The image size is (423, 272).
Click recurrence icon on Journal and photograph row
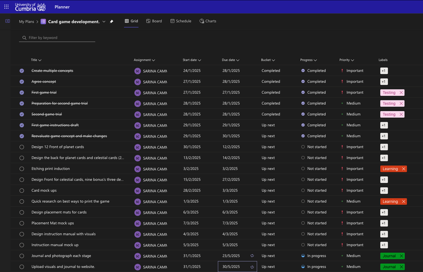pos(252,256)
